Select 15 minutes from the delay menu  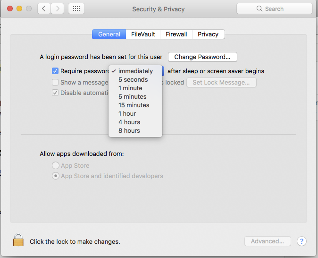click(x=135, y=105)
